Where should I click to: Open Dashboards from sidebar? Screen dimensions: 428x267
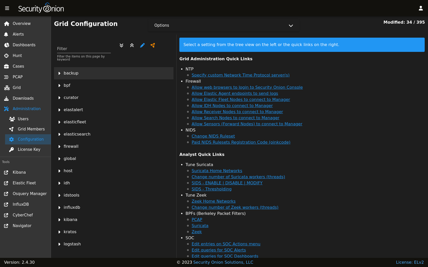(x=25, y=45)
